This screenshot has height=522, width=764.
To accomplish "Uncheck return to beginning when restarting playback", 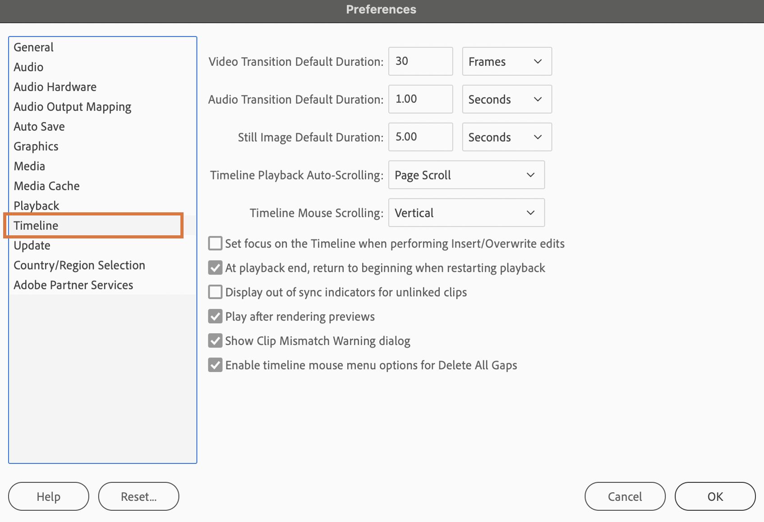I will (215, 268).
